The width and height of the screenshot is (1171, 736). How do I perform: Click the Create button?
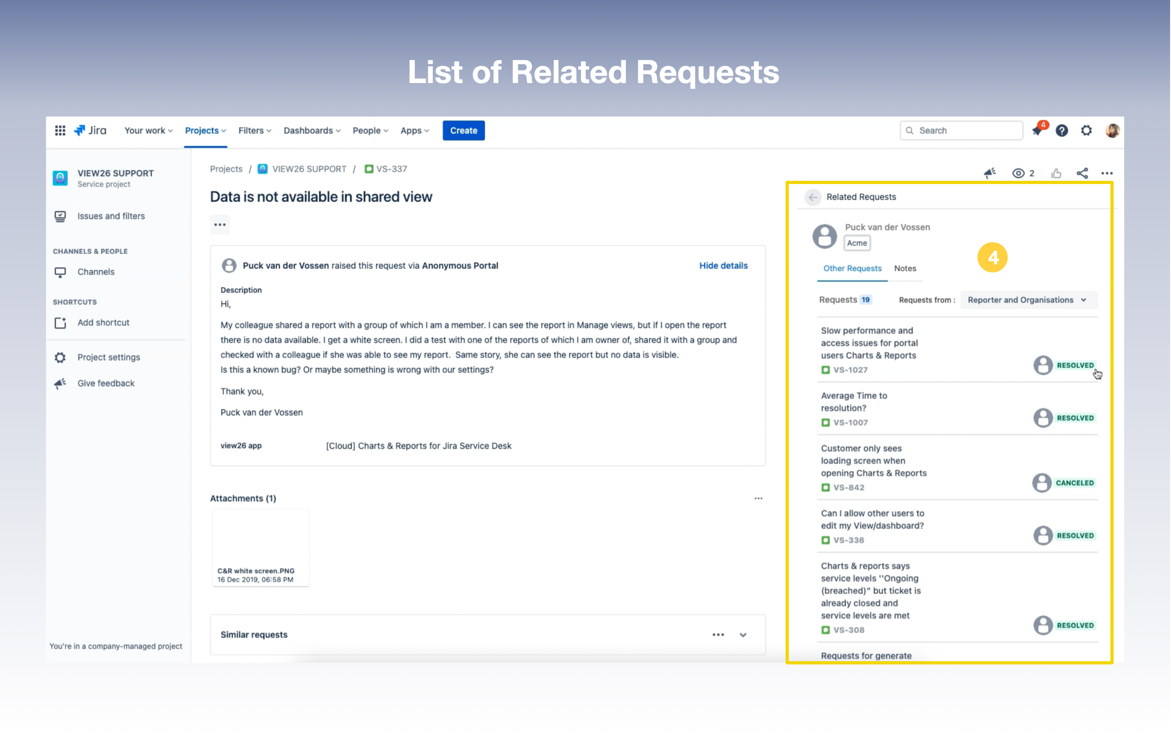point(463,130)
